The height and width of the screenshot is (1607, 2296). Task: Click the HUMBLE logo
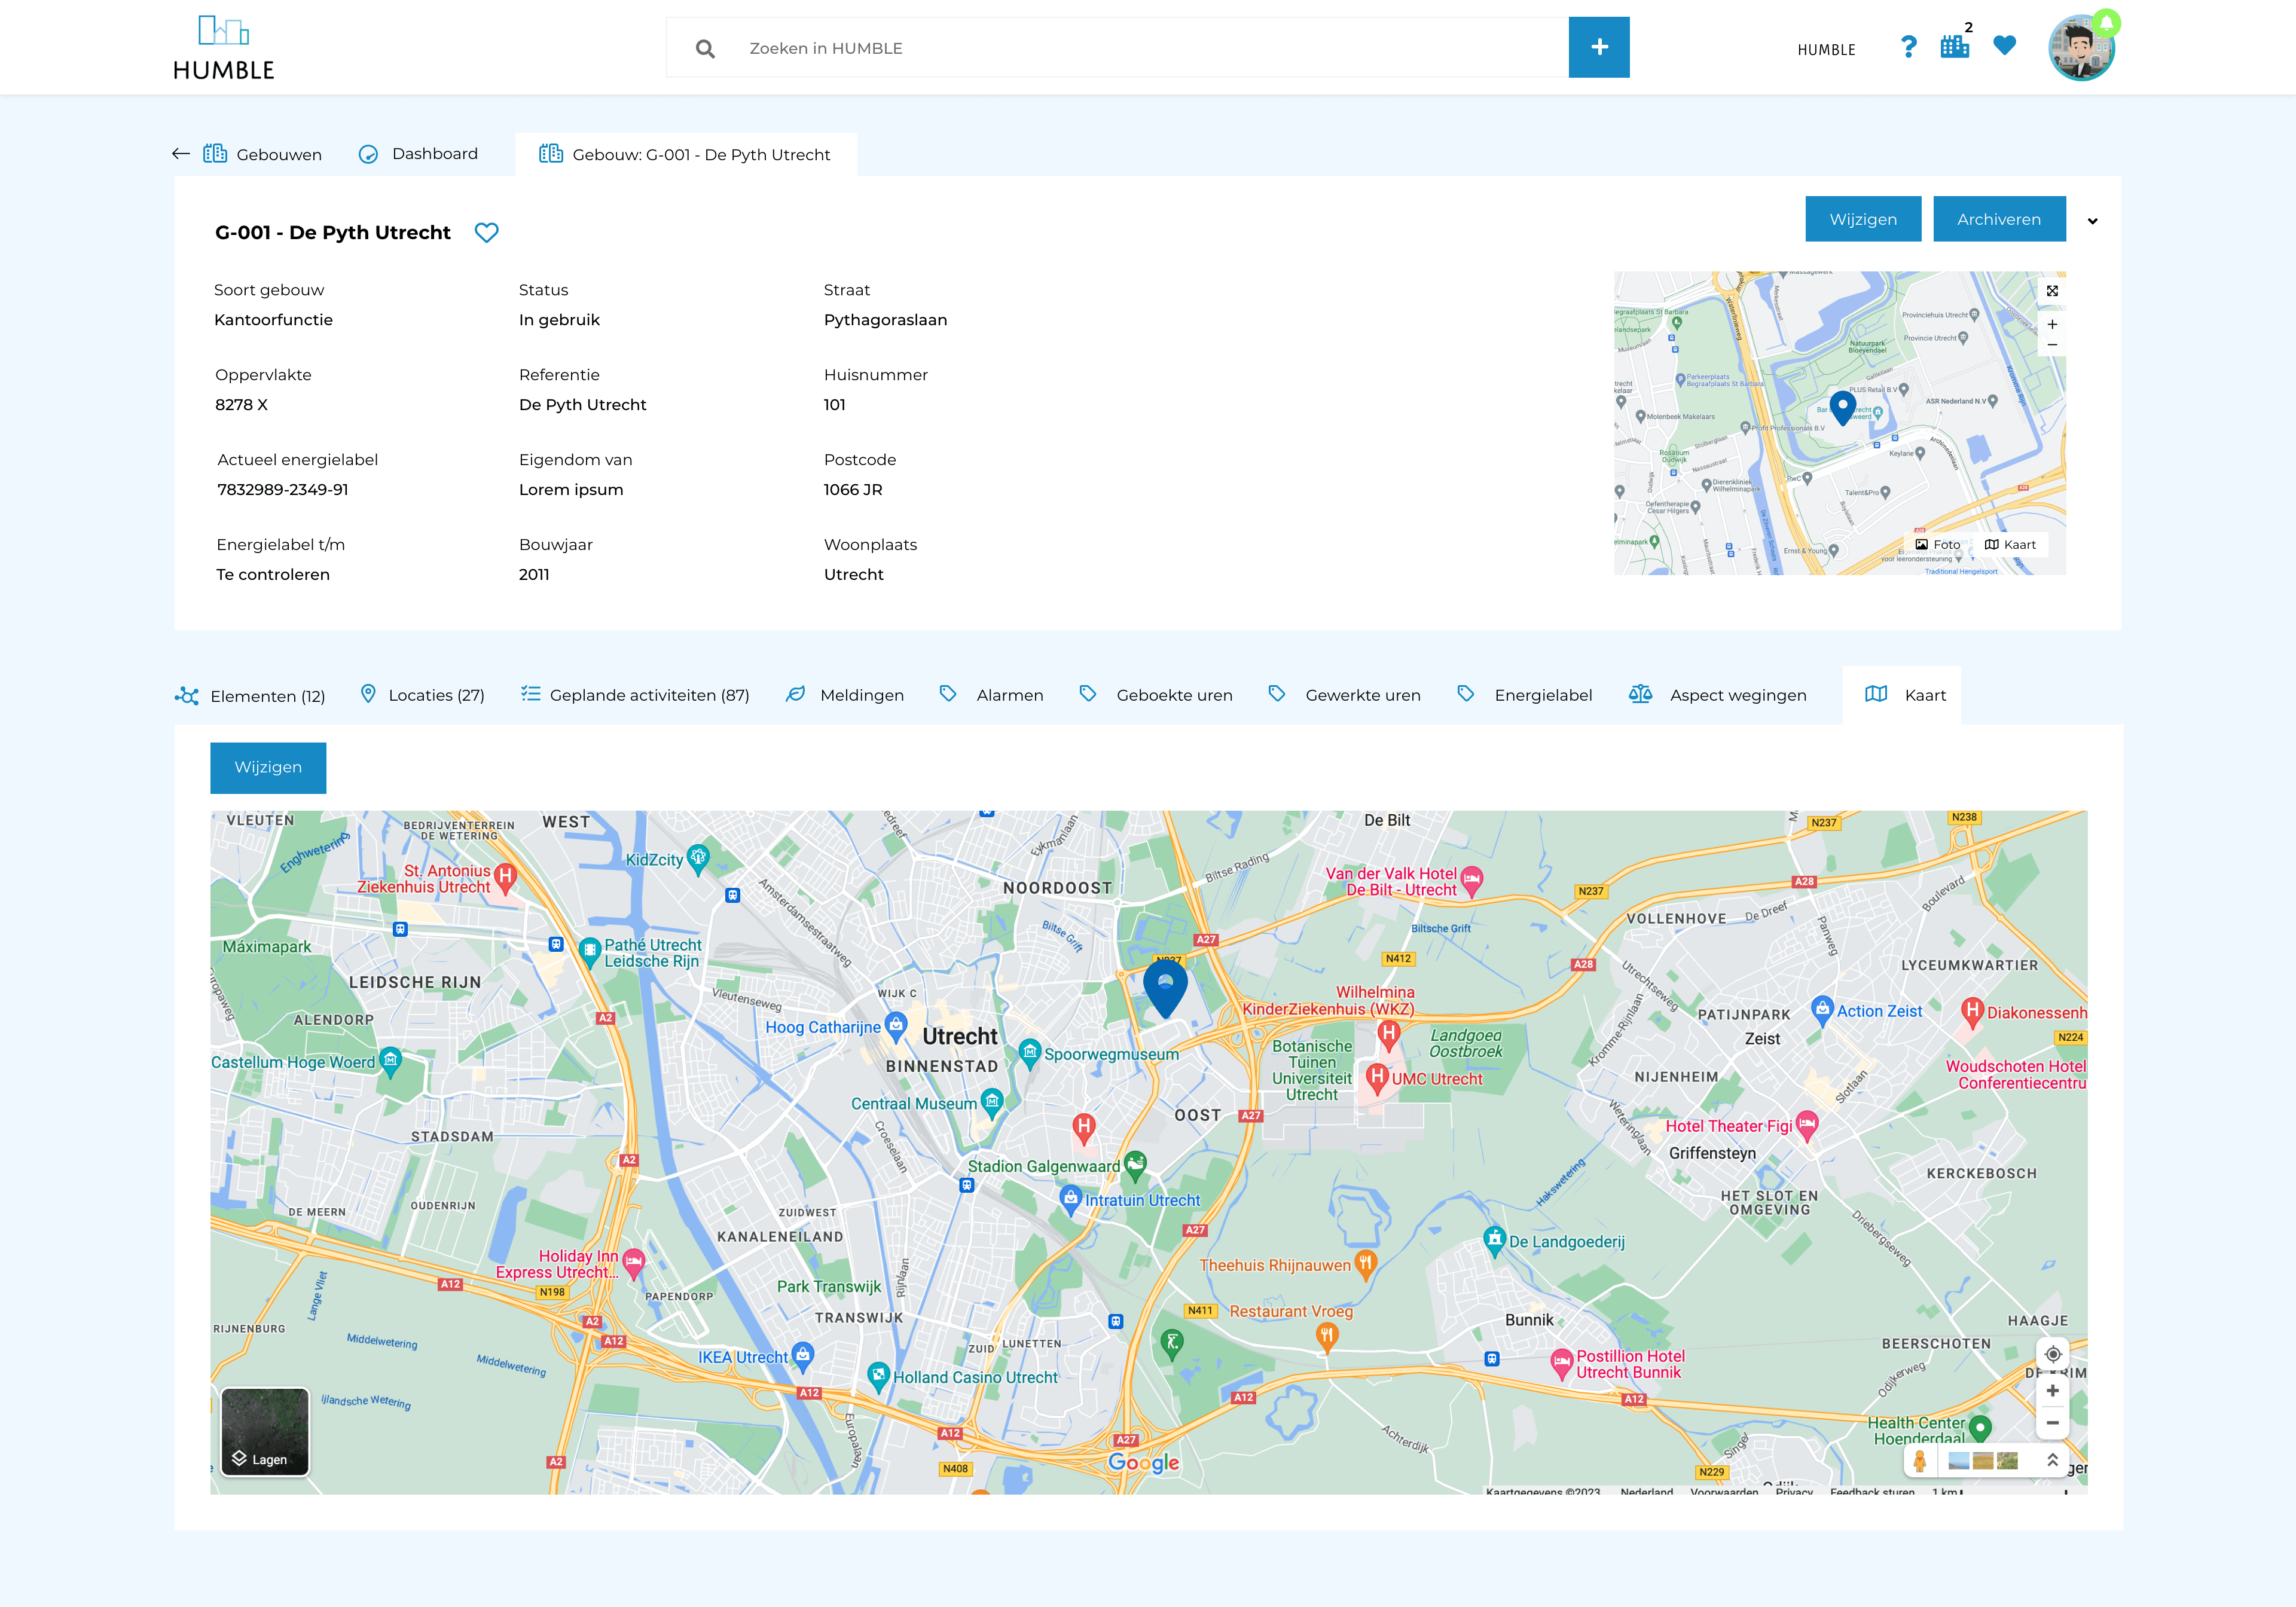coord(223,48)
